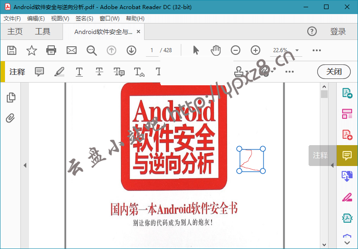Viewport: 358px width, 249px height.
Task: Switch to 主页 tab
Action: [15, 31]
